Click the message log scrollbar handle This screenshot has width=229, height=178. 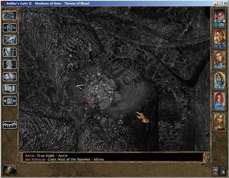(209, 157)
